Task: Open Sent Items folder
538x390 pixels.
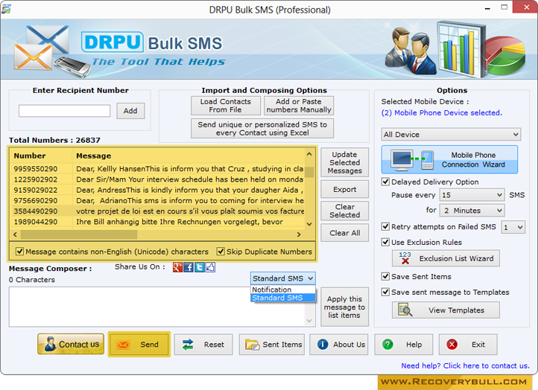Action: click(x=272, y=345)
